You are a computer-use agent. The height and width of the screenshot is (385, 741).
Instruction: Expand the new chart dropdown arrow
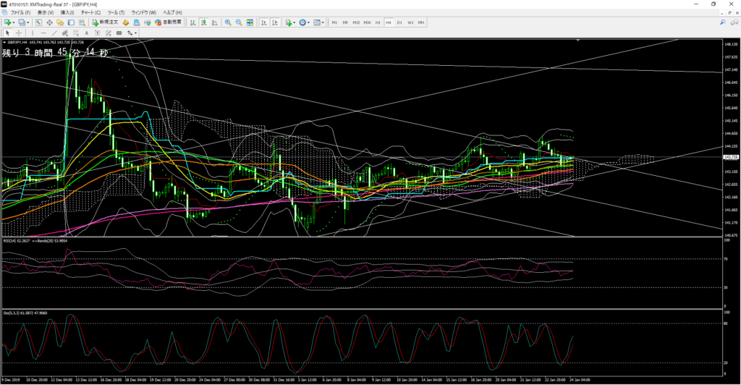point(13,22)
